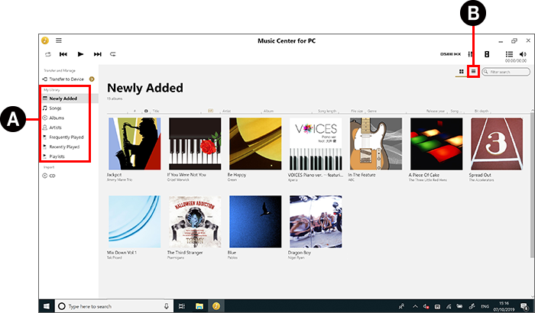Open the play queue list icon
This screenshot has width=535, height=313.
[x=509, y=54]
